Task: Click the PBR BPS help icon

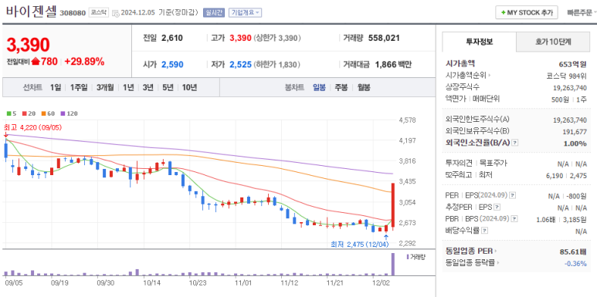Action: click(515, 219)
